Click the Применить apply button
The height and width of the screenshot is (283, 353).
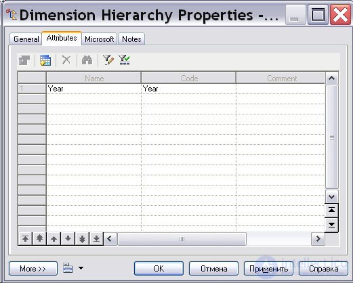[268, 269]
